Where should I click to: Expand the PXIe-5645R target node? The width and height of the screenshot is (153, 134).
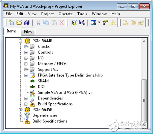(x=21, y=110)
